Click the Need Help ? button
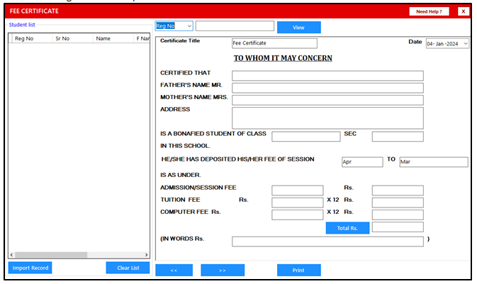 pos(430,11)
